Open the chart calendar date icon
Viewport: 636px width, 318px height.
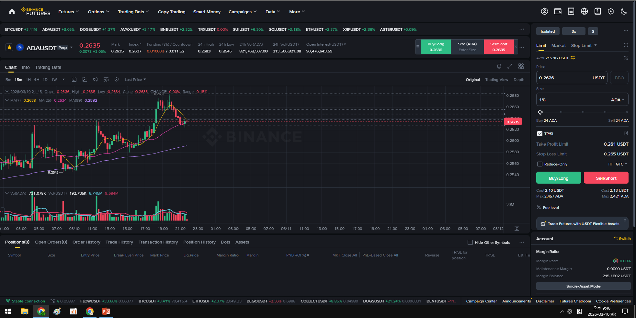tap(74, 80)
